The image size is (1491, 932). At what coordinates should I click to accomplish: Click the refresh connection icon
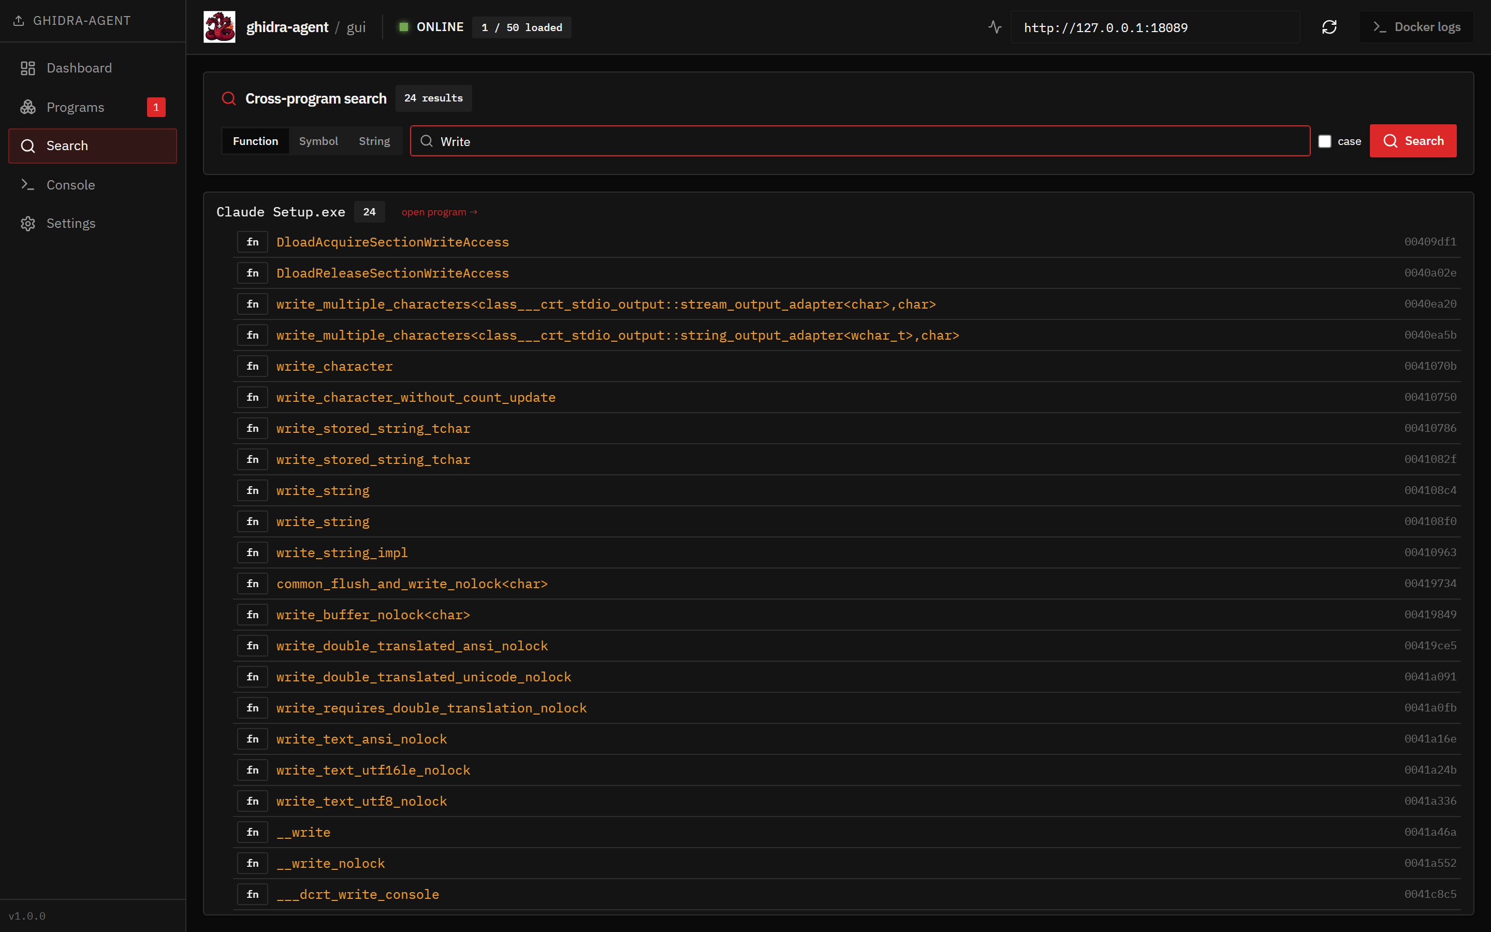[x=1329, y=27]
